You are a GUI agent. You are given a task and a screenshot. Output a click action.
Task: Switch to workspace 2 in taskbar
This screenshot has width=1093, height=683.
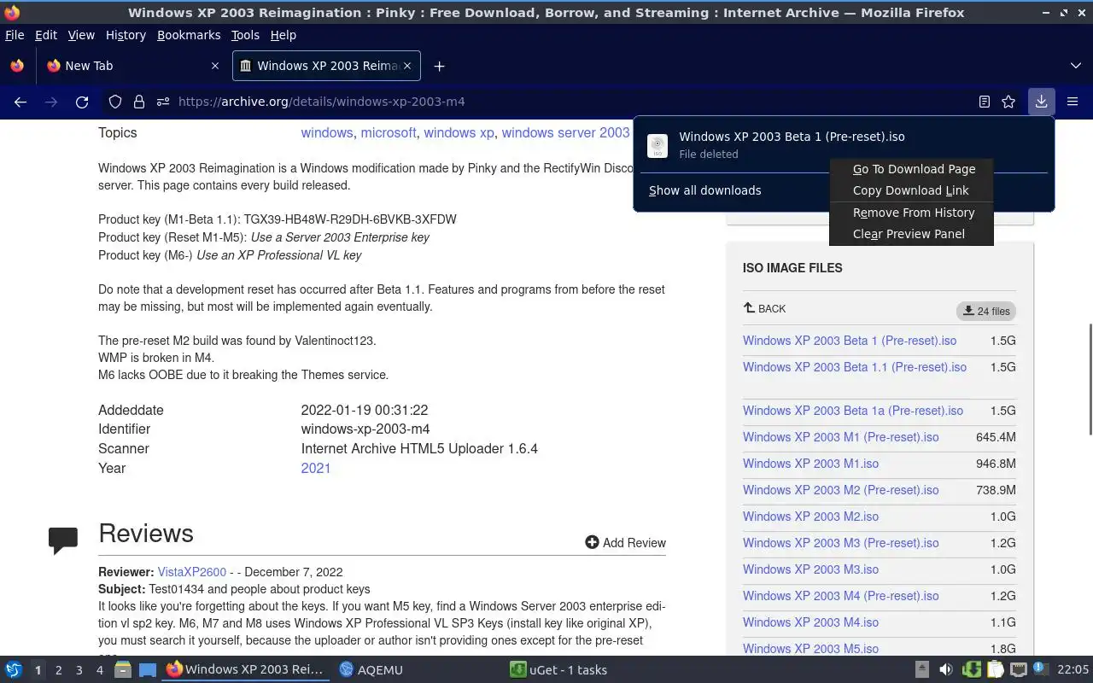(58, 670)
